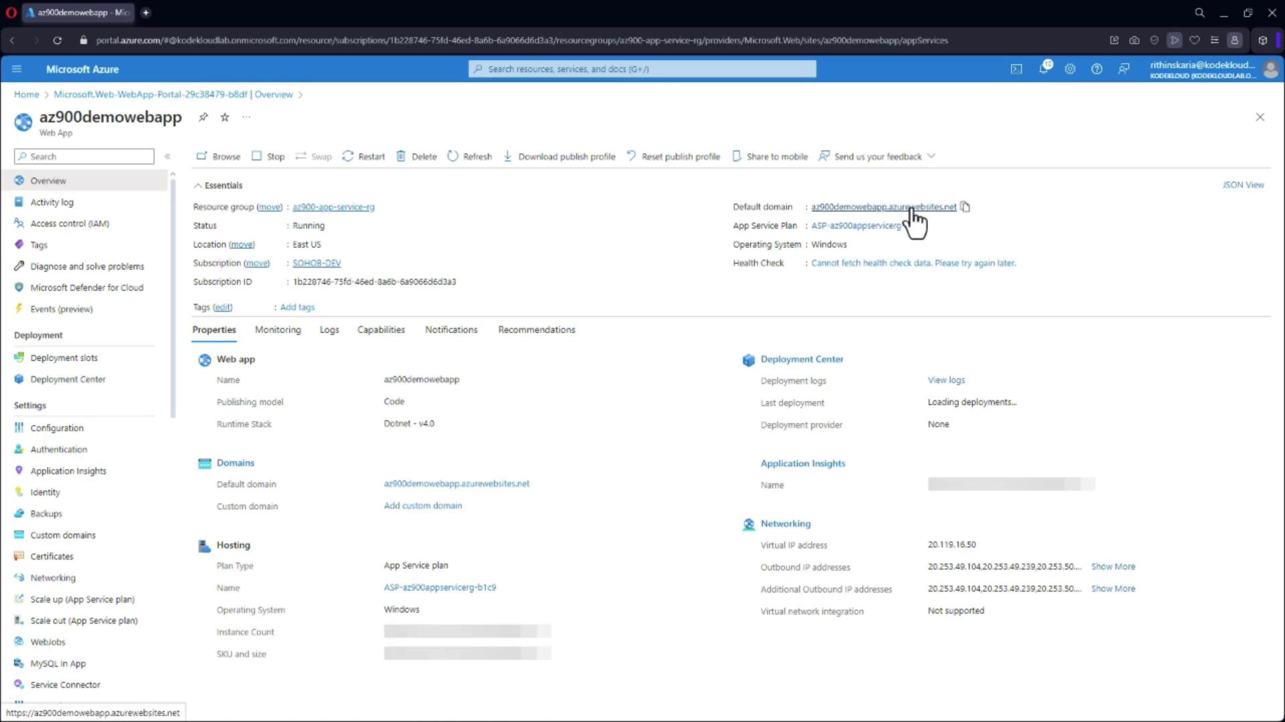Show more Outbound IP addresses
The image size is (1285, 722).
(1112, 566)
